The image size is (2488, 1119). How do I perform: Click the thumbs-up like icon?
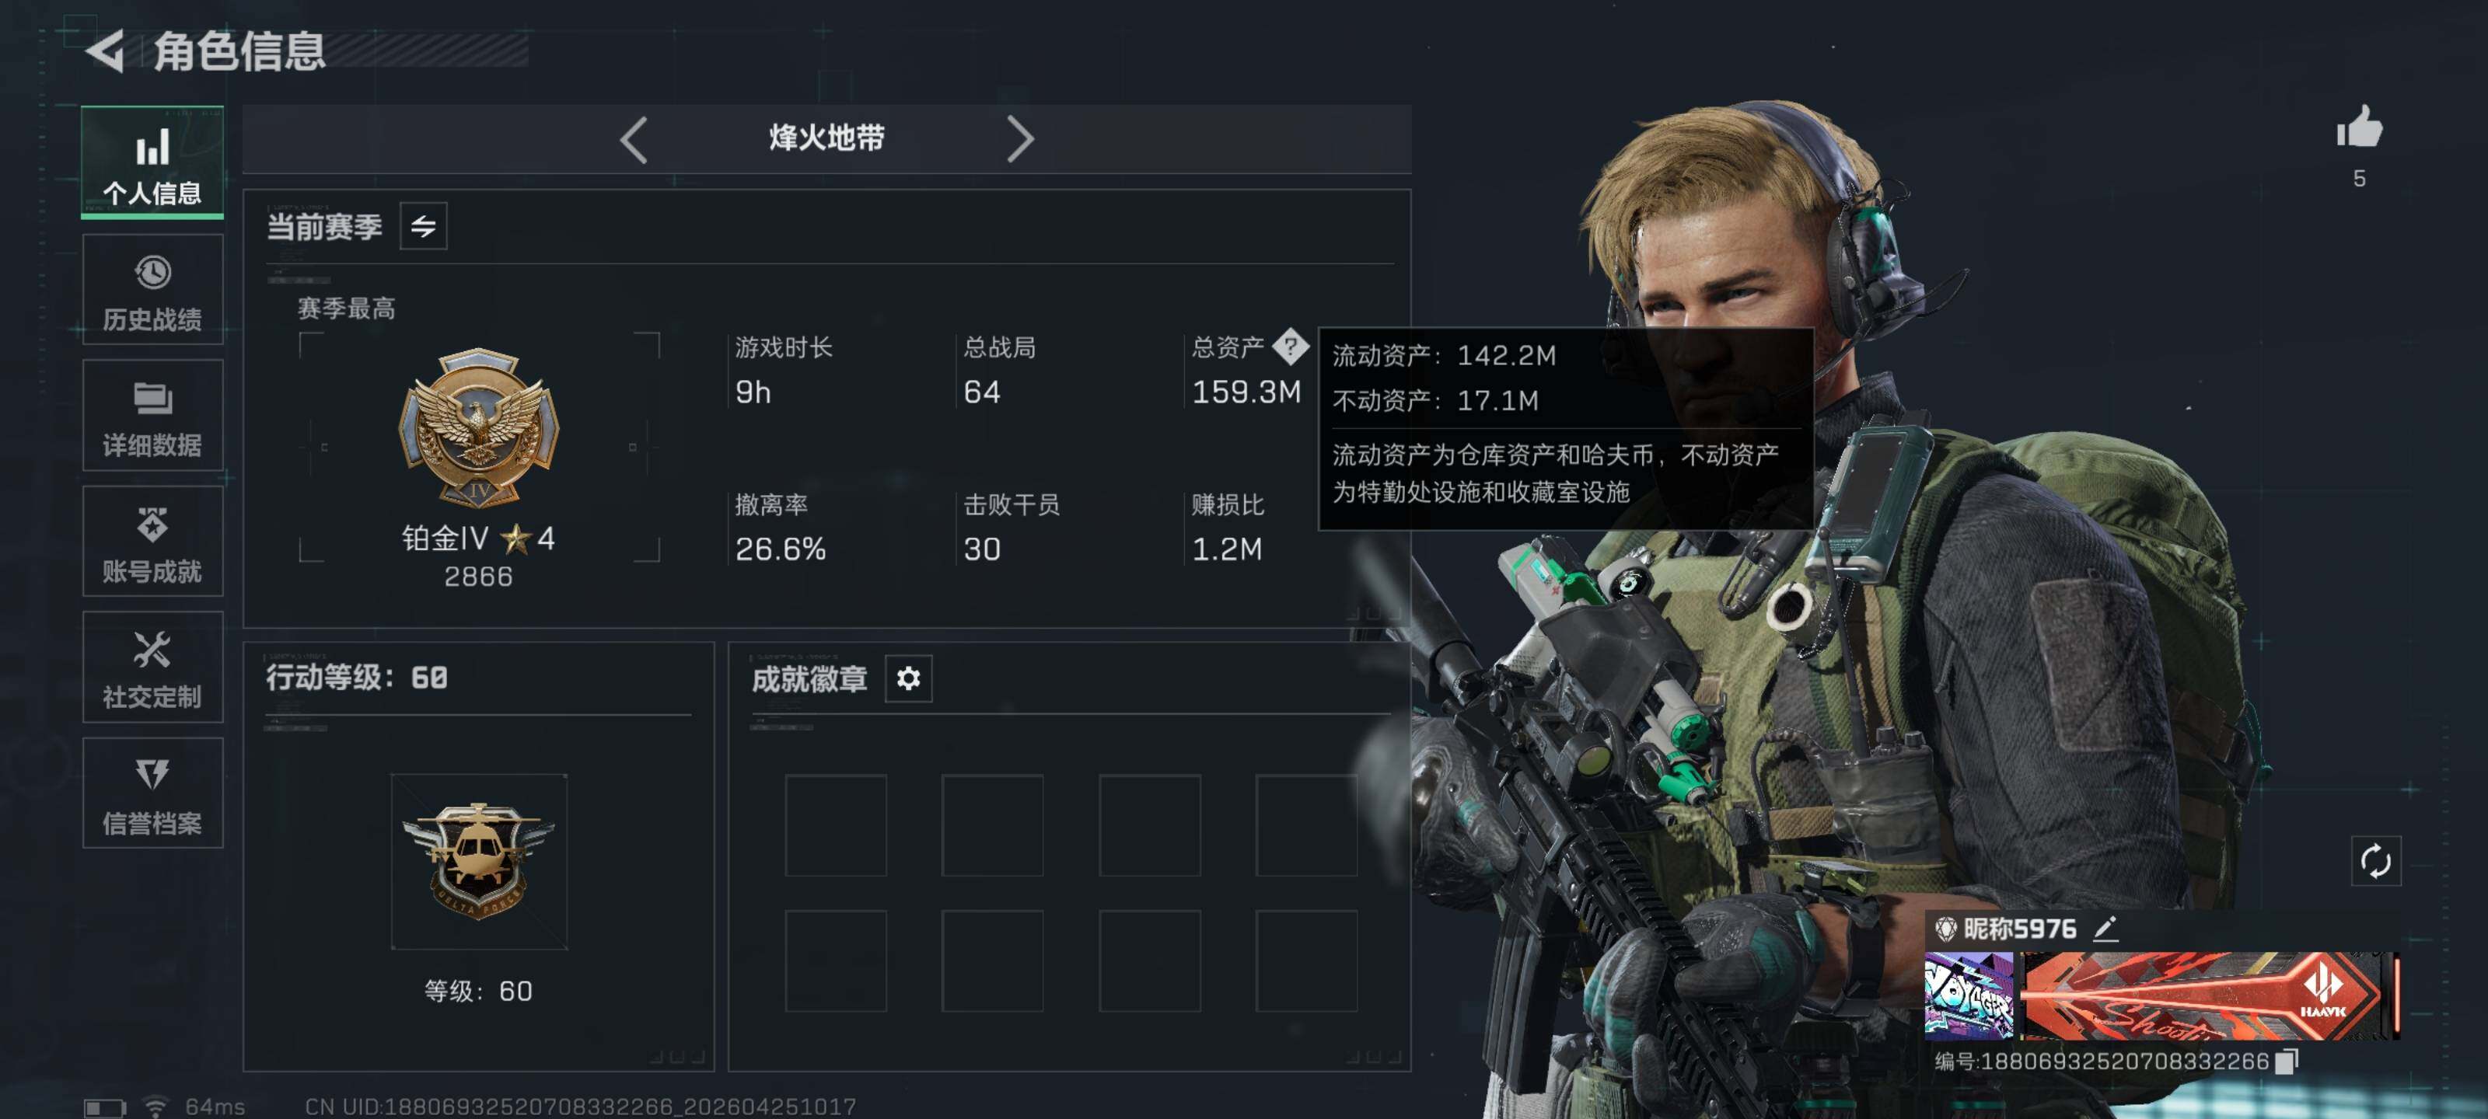click(2359, 127)
